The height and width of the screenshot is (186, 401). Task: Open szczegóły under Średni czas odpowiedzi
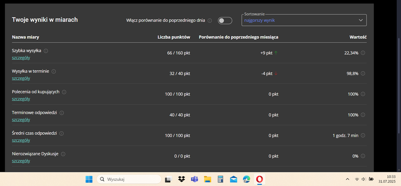(21, 140)
